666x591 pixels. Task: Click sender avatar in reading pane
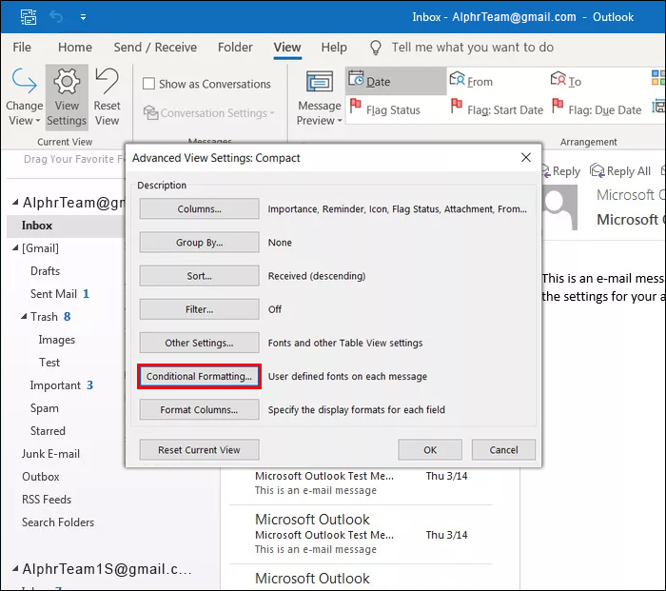pos(559,207)
